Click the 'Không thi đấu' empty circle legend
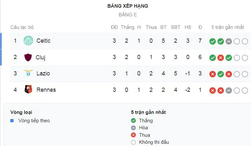This screenshot has height=146, width=251. point(134,142)
